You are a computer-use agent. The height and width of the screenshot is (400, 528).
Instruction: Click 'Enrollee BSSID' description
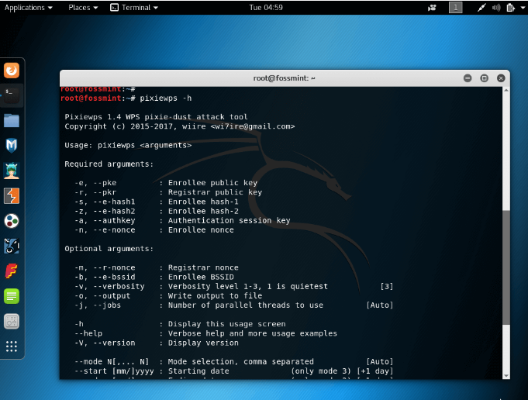201,277
